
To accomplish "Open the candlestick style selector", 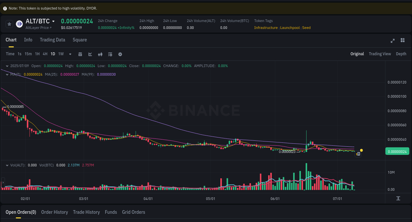I will (100, 54).
